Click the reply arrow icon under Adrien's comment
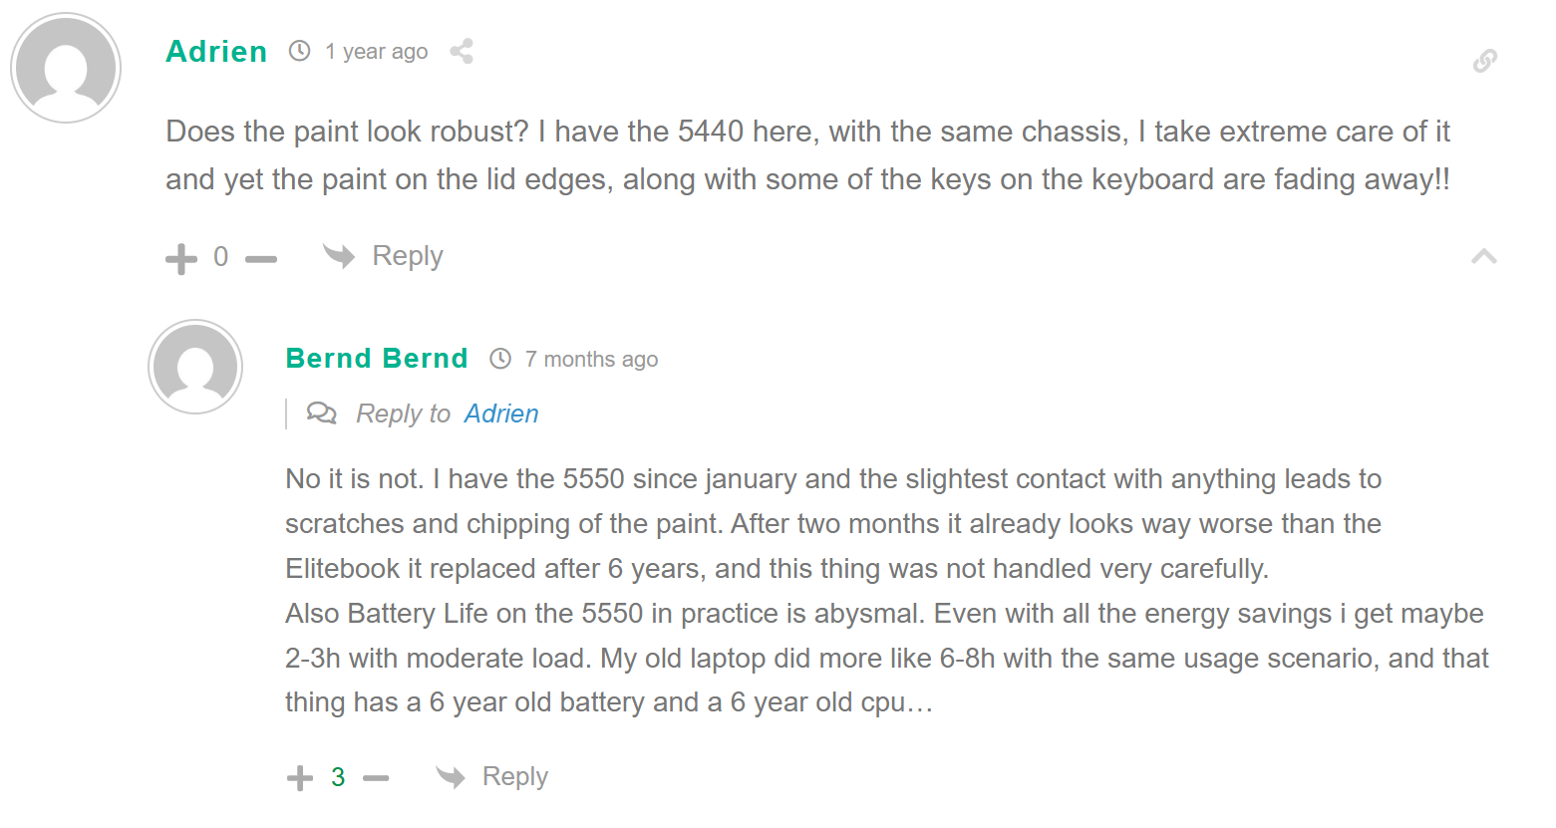Viewport: 1556px width, 828px height. coord(339,256)
